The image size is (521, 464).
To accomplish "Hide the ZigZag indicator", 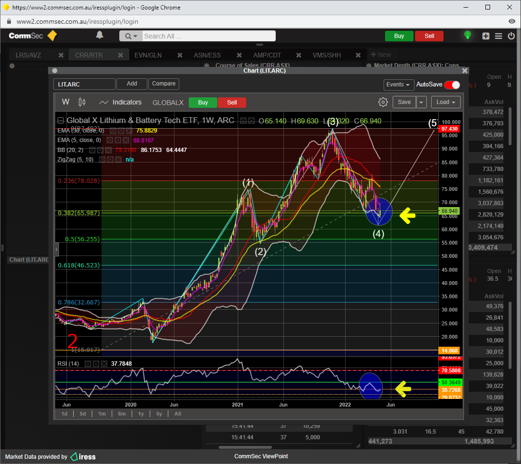I will coord(102,160).
